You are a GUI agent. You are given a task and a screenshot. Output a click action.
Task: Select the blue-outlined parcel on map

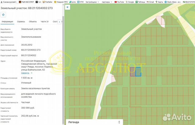point(138,72)
